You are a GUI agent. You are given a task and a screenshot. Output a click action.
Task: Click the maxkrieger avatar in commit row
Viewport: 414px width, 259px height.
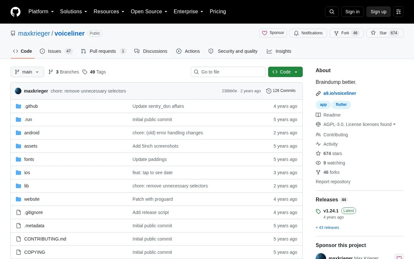pos(18,91)
